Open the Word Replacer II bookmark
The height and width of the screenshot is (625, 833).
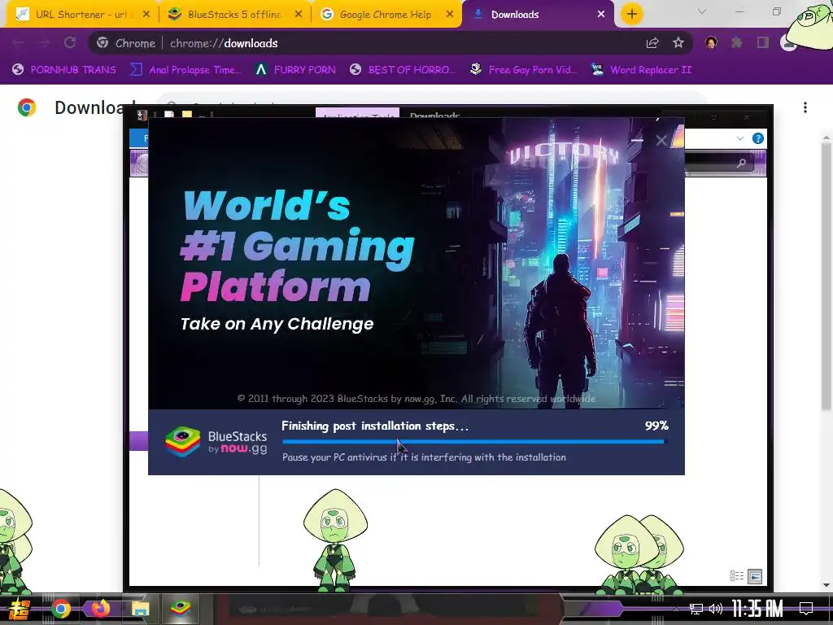point(641,70)
